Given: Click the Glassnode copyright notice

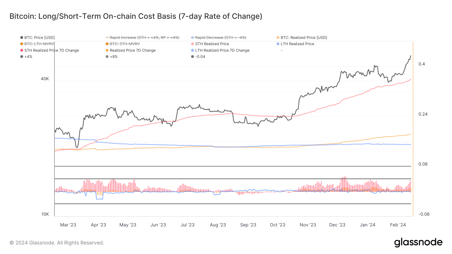Looking at the screenshot, I should (x=57, y=243).
